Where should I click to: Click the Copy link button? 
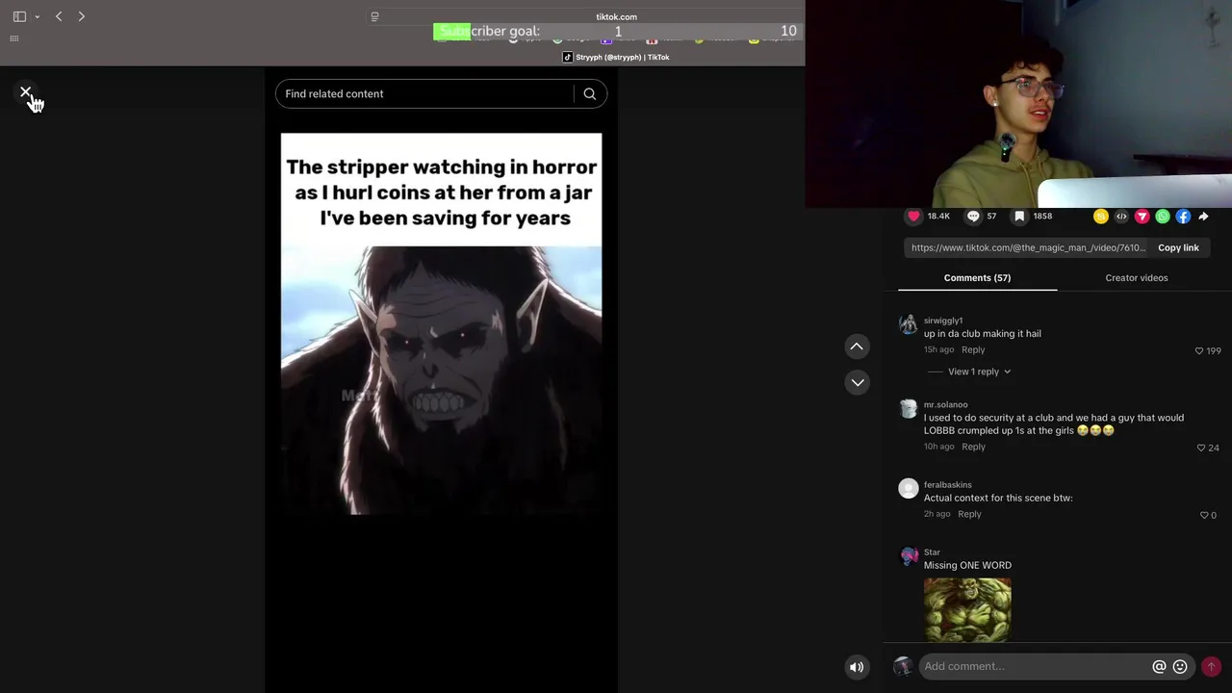(1178, 247)
